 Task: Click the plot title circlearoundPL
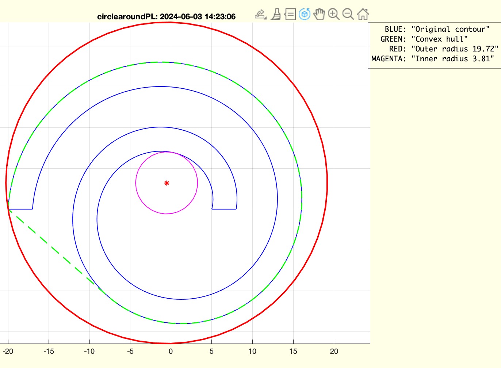tap(166, 16)
